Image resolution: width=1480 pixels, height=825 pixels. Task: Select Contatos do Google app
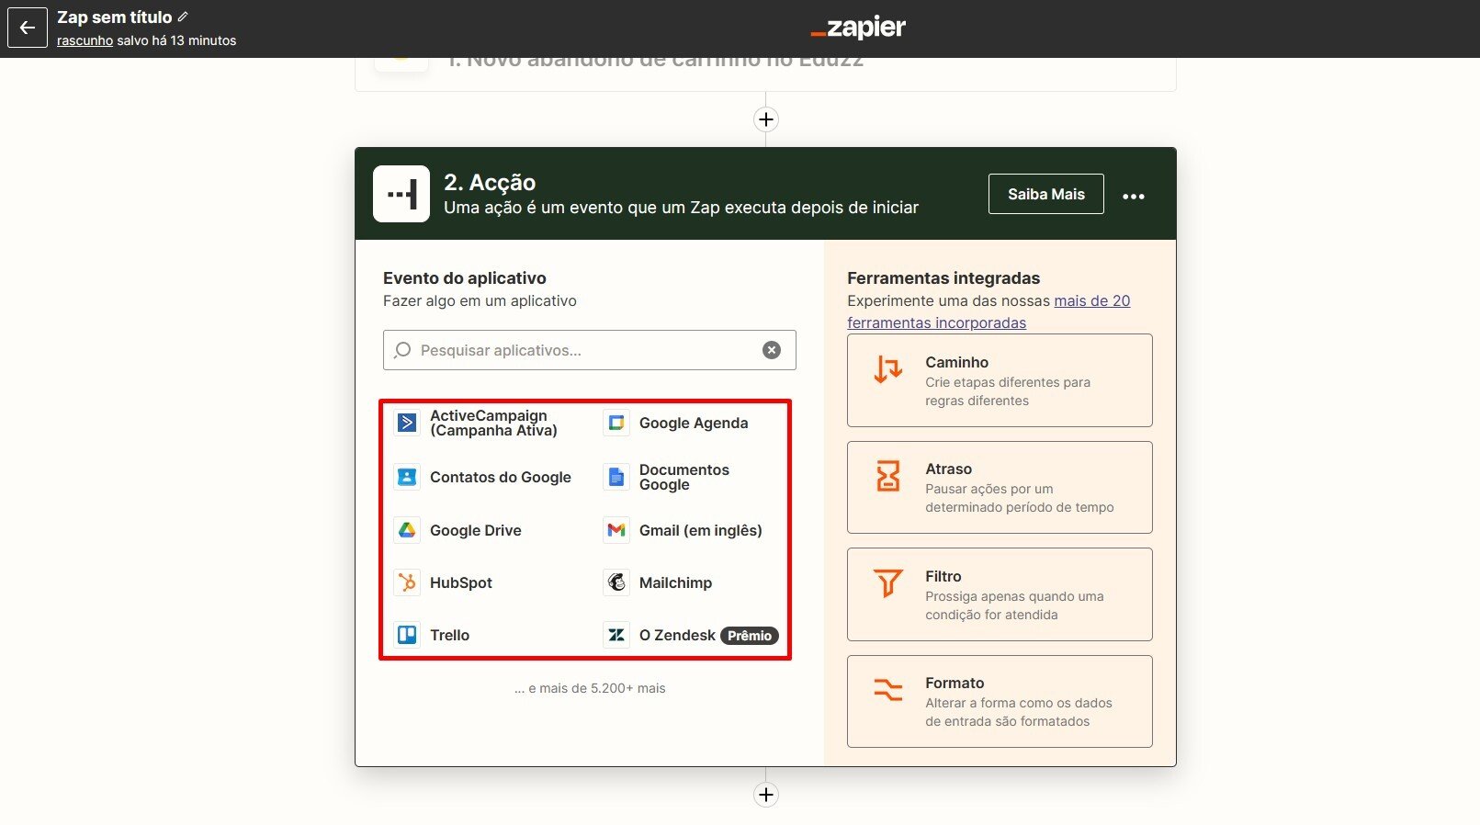[x=500, y=477]
